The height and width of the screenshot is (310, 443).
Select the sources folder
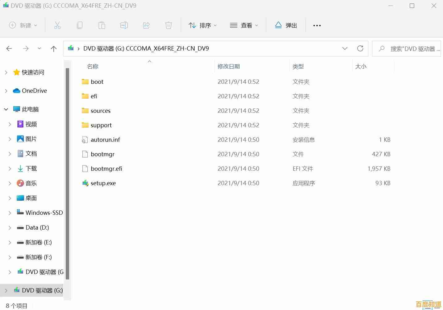tap(101, 111)
